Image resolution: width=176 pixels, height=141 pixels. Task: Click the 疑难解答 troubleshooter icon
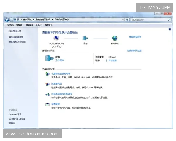click(x=48, y=104)
